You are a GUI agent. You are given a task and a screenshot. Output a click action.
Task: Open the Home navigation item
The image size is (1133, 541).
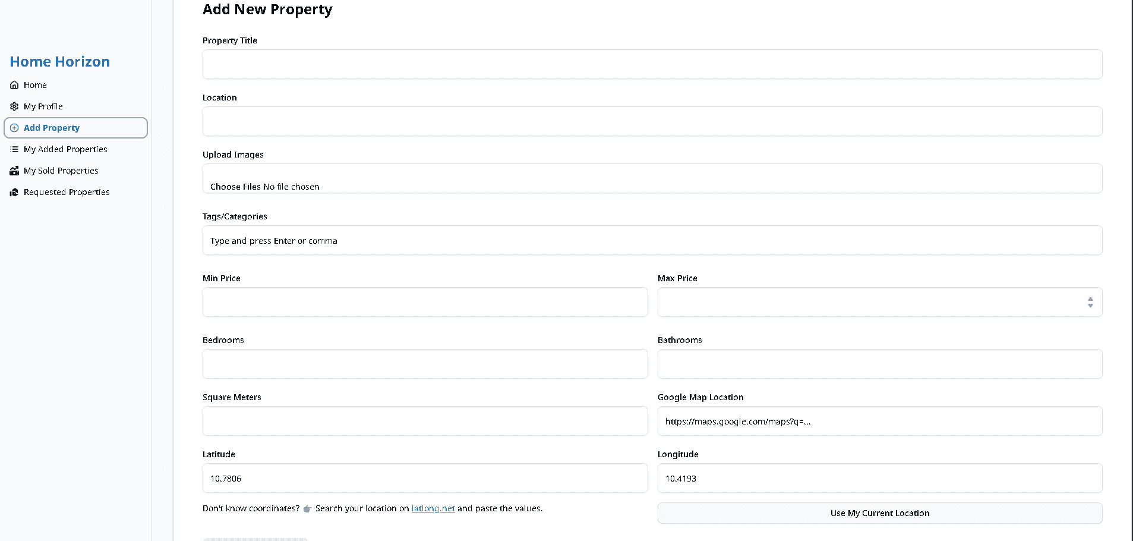(34, 85)
